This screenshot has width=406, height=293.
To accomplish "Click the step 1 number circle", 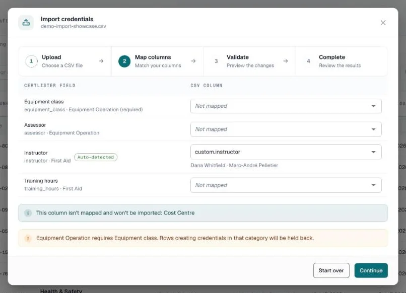I will coord(31,61).
